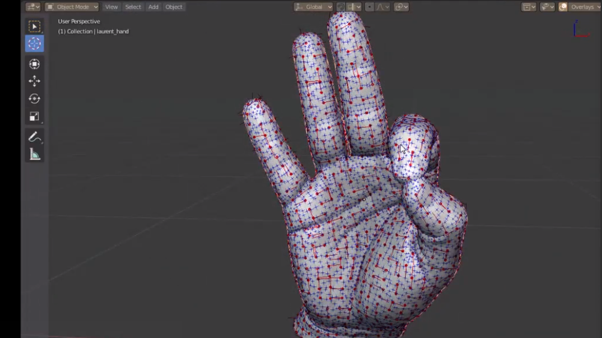Click the laurent_hand mesh palm

349,240
